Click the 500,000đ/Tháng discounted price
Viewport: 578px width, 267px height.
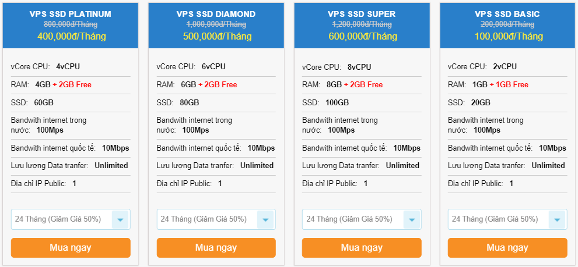coord(216,36)
